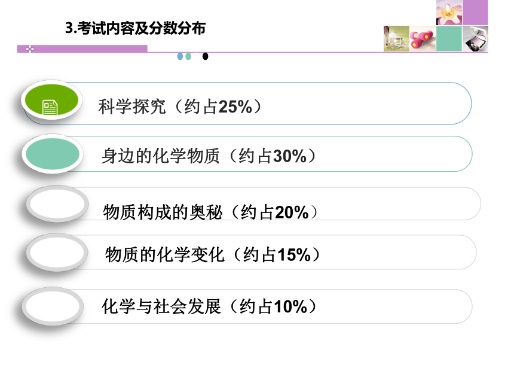514x386 pixels.
Task: Click the white oval beside 物质构成的奥秘
Action: 57,203
